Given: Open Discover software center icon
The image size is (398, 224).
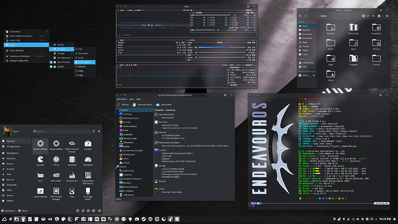Looking at the screenshot, I should [x=88, y=145].
